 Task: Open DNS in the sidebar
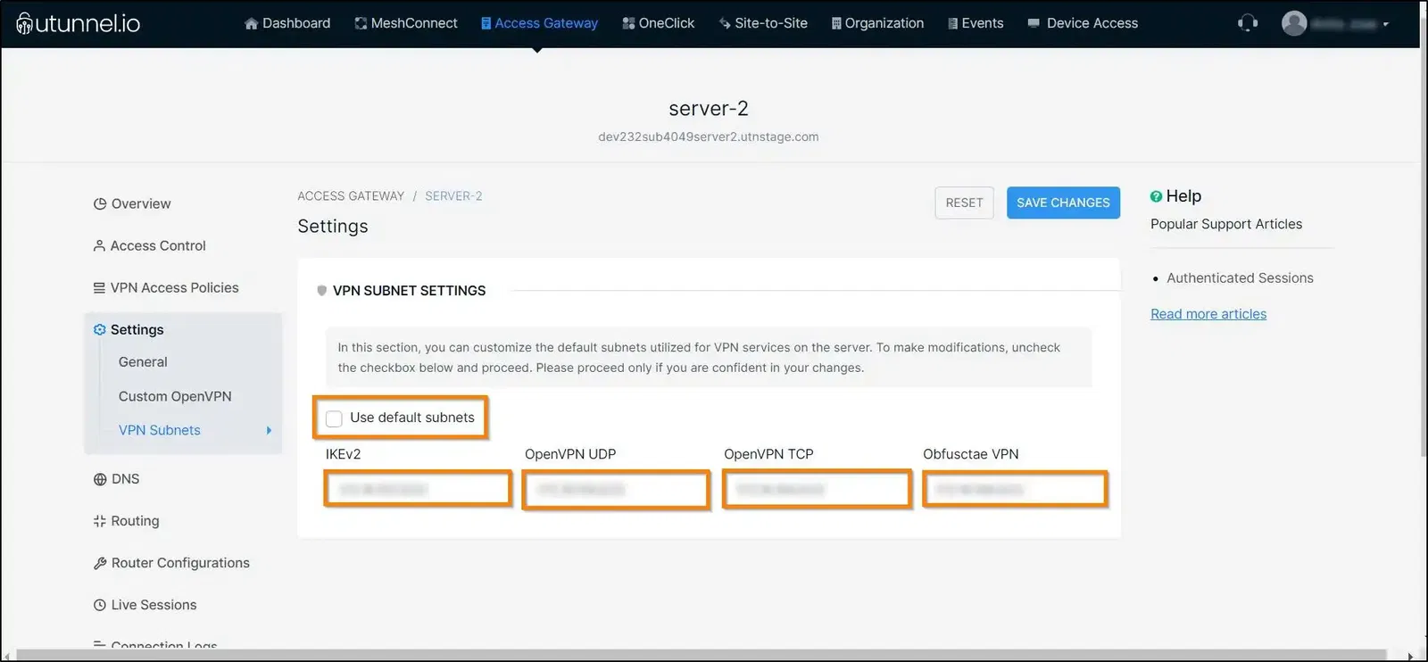click(x=116, y=479)
